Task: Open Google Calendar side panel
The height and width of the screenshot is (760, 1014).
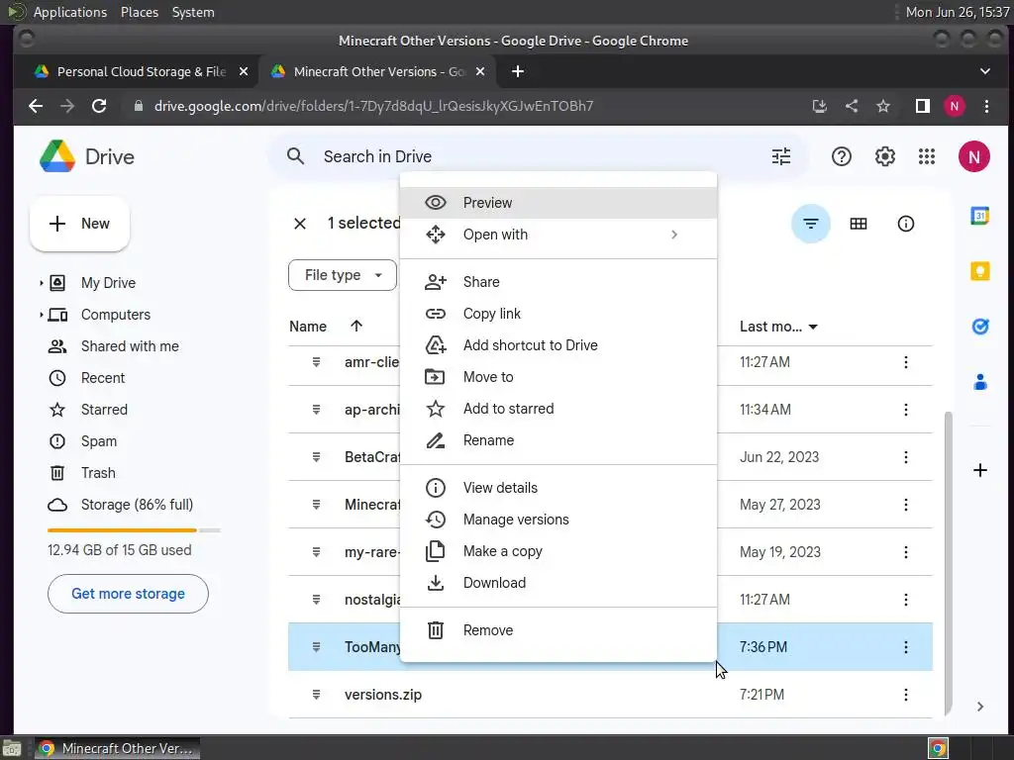Action: pos(979,216)
